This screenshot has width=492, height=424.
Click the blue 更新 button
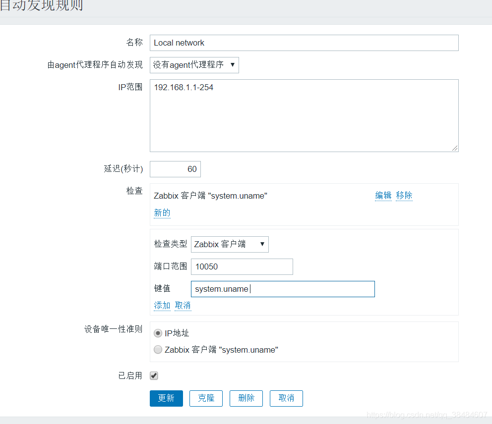coord(166,398)
